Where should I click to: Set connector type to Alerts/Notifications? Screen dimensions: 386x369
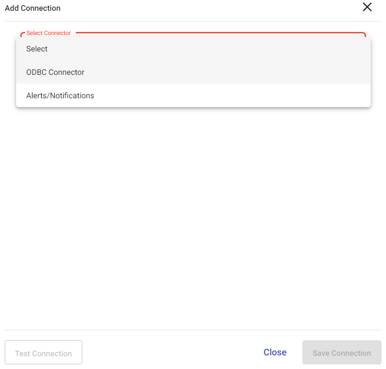click(193, 96)
